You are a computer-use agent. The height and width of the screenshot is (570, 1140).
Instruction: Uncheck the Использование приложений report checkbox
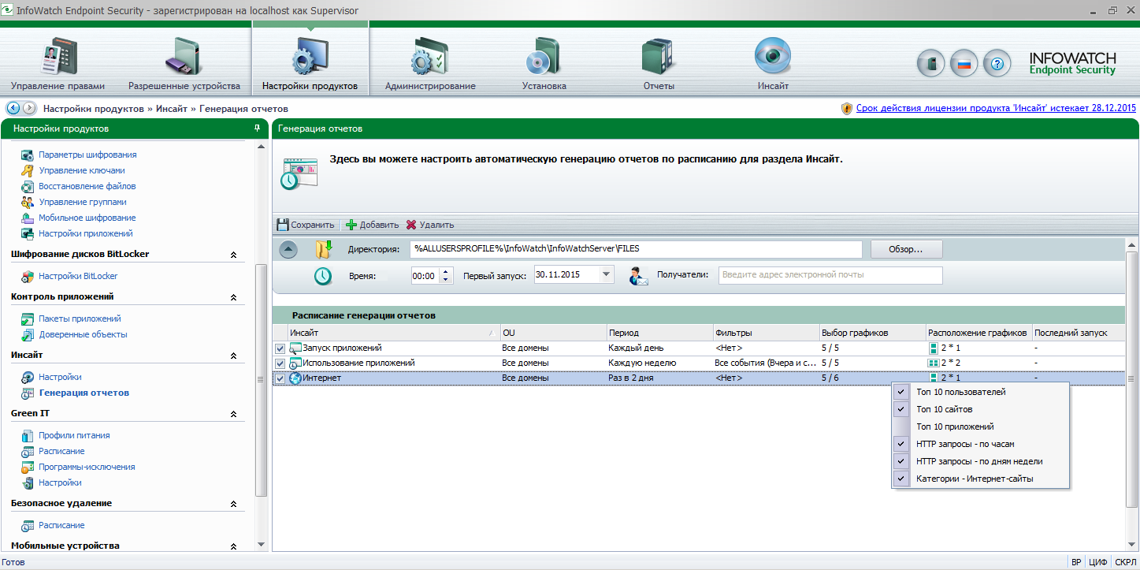click(x=280, y=363)
